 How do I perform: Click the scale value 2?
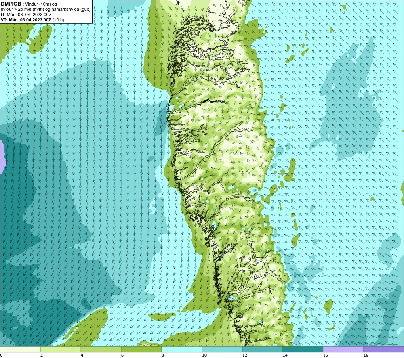(42, 355)
